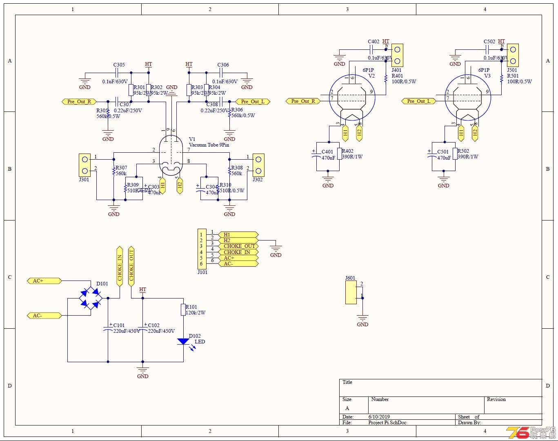Select the C501 electrolytic capacitor symbol
Image resolution: width=558 pixels, height=441 pixels.
[432, 154]
